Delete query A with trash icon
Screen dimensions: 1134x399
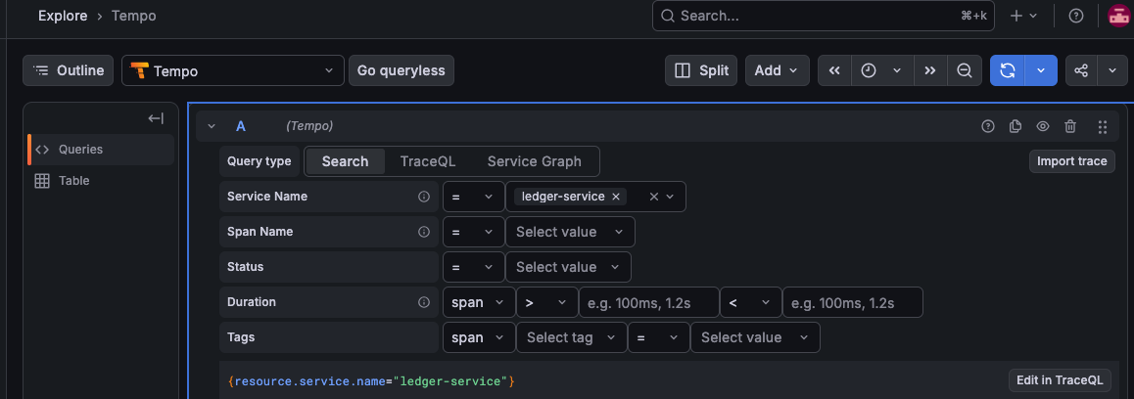tap(1070, 126)
